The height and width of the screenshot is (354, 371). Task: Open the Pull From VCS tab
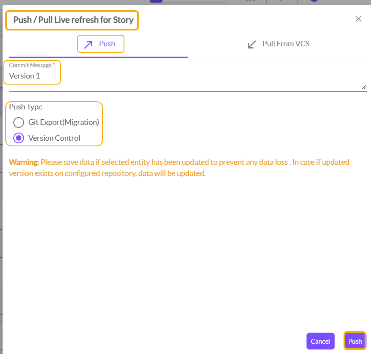(286, 44)
